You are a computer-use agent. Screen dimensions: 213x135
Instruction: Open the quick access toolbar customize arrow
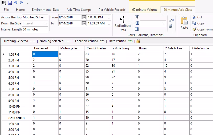[x=27, y=3]
